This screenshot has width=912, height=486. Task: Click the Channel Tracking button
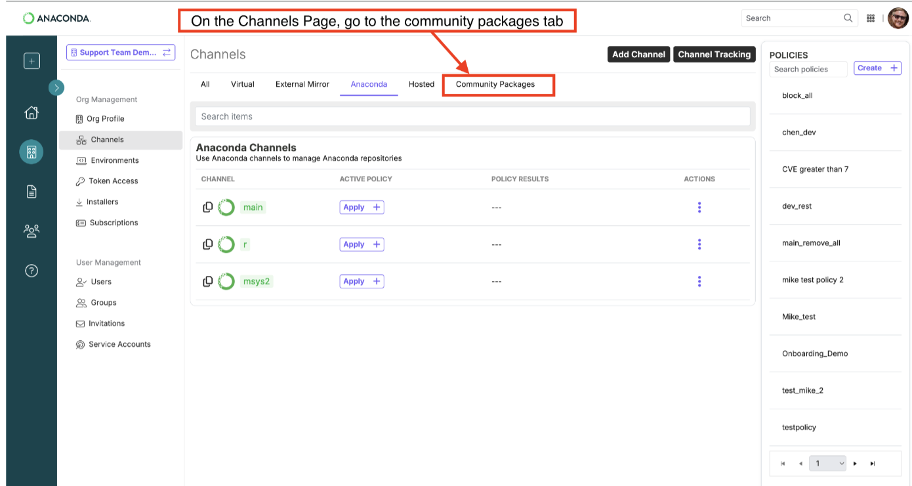pyautogui.click(x=715, y=55)
